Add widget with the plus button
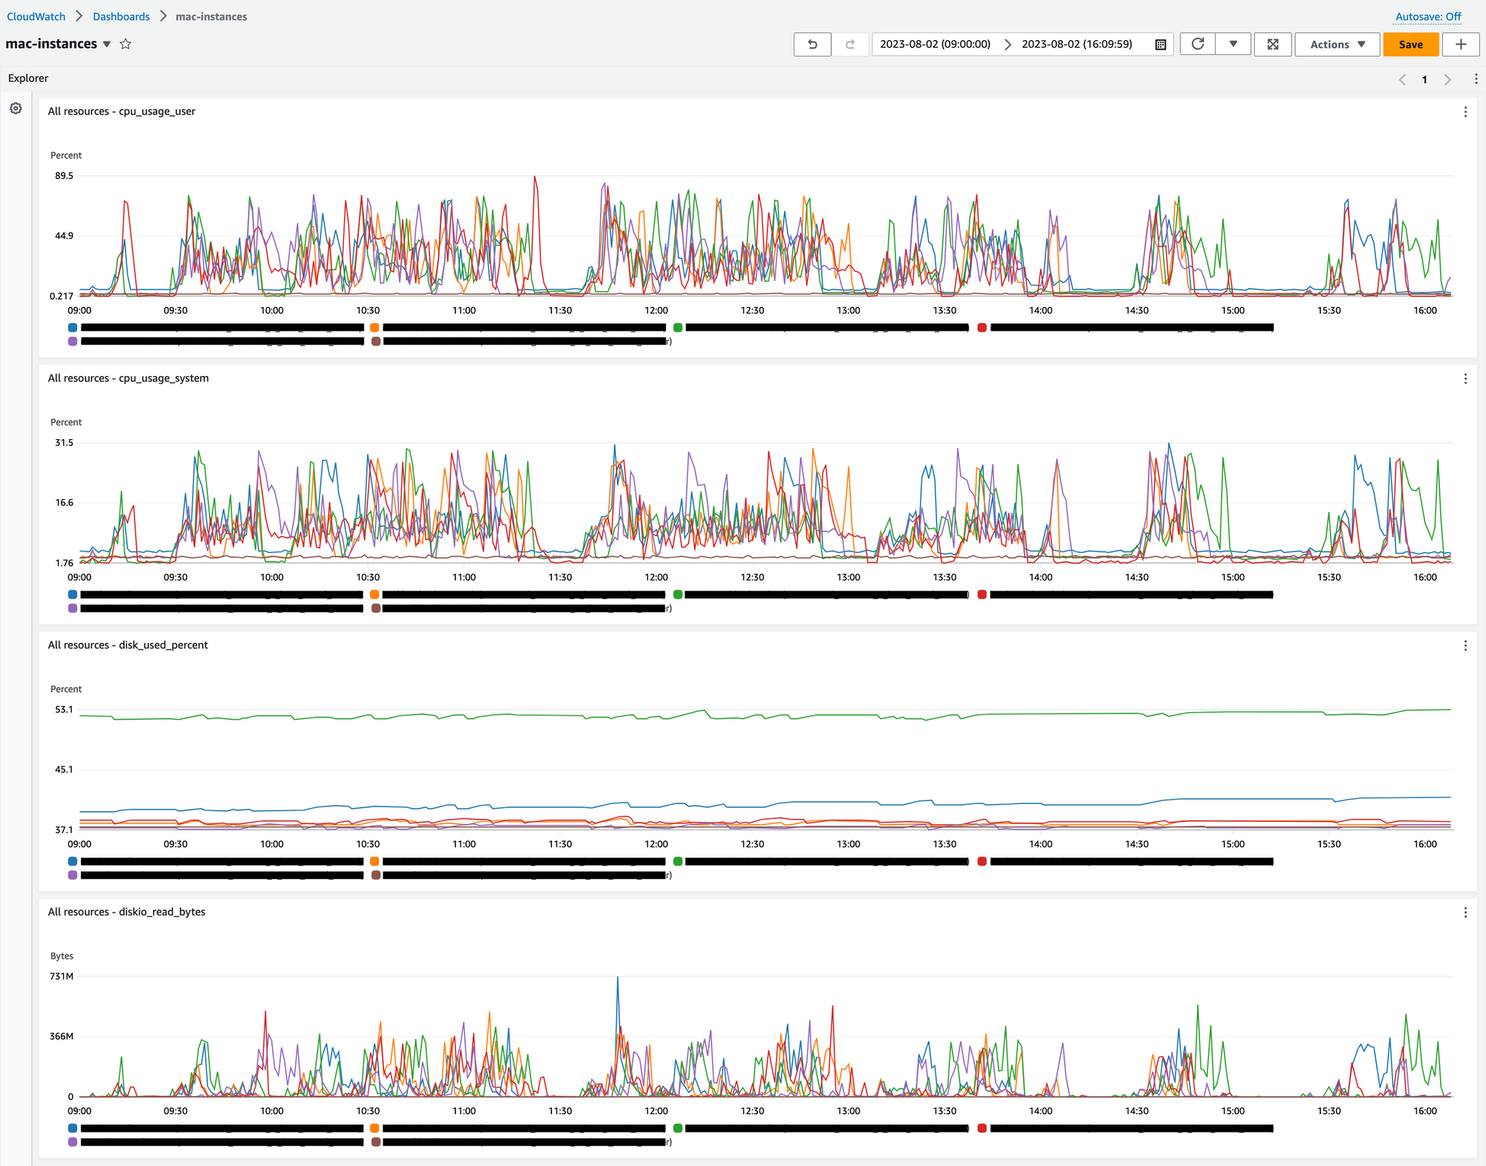The height and width of the screenshot is (1166, 1486). click(x=1460, y=45)
